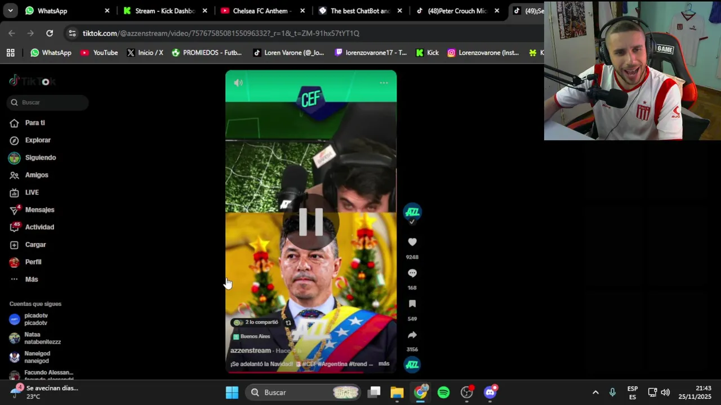Open Discord from taskbar
The height and width of the screenshot is (405, 721).
[490, 393]
